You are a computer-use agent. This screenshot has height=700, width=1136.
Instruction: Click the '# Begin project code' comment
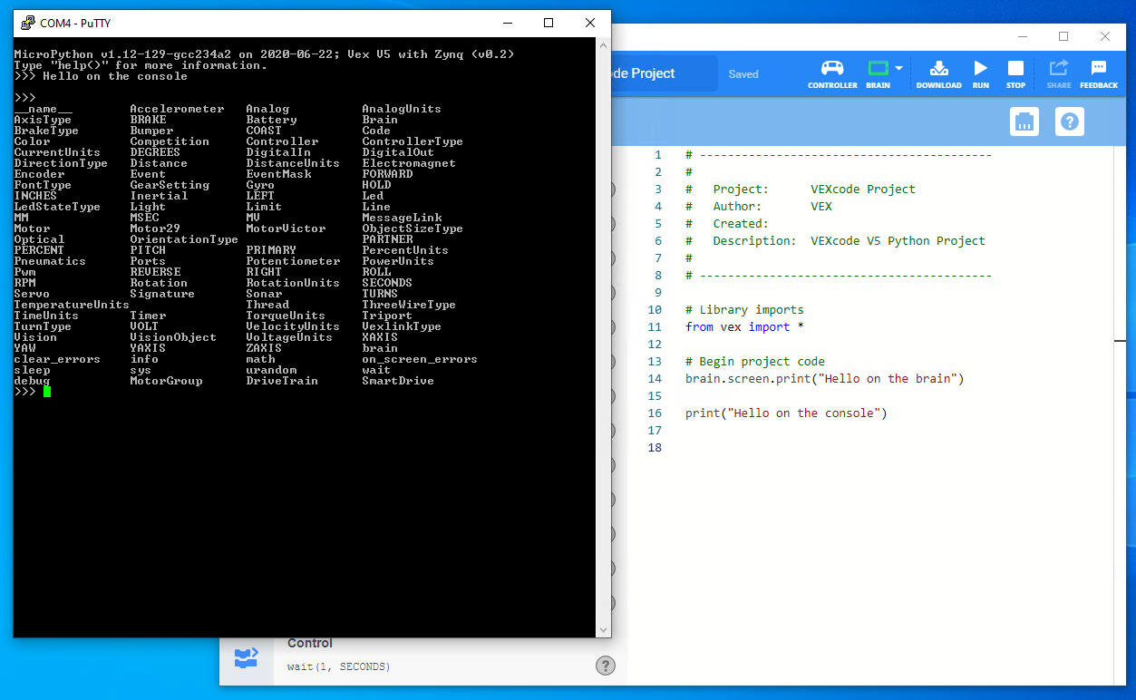(x=755, y=361)
